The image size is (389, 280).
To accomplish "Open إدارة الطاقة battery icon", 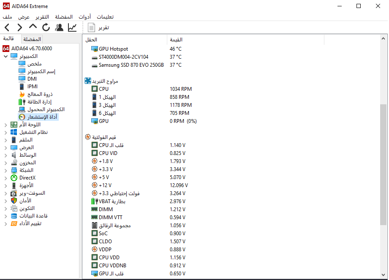I will 22,102.
